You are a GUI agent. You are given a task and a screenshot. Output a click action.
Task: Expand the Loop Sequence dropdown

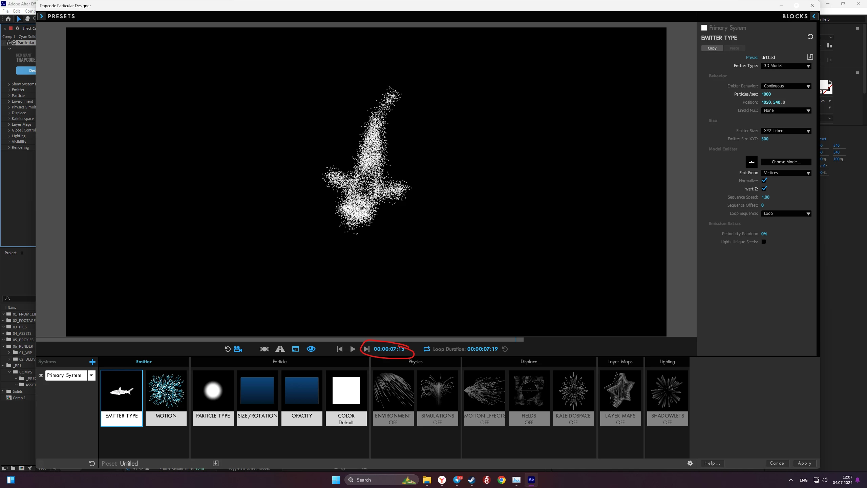[x=786, y=213]
